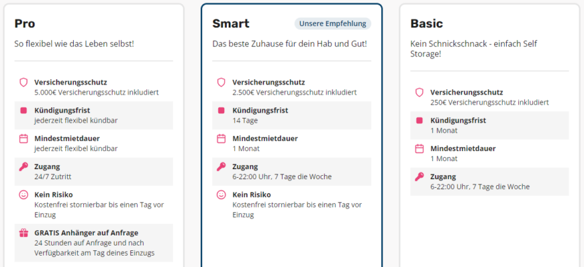Click the key icon in Smart plan Zugang
The image size is (584, 267).
pyautogui.click(x=222, y=167)
